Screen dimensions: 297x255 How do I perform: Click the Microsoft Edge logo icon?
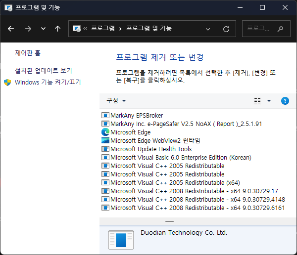pyautogui.click(x=105, y=132)
